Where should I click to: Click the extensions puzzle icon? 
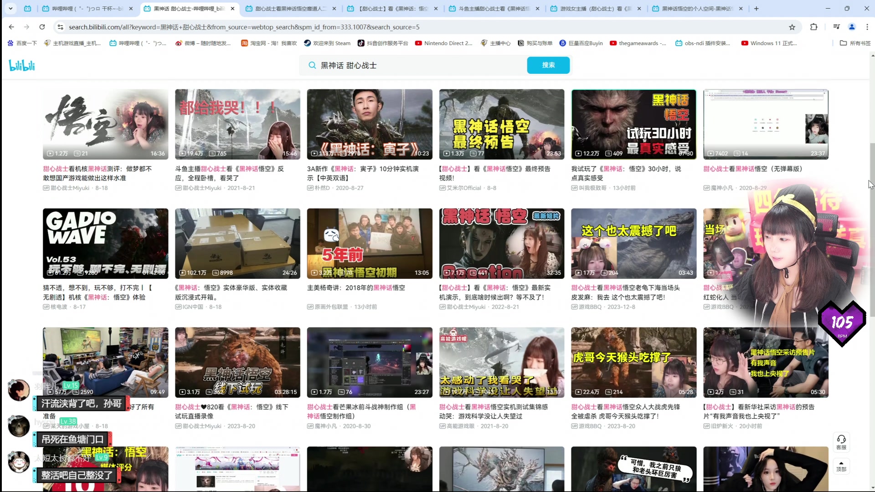pyautogui.click(x=814, y=27)
